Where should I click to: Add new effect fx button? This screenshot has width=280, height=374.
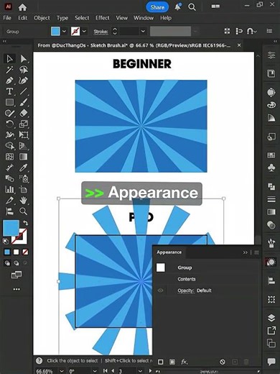[184, 362]
